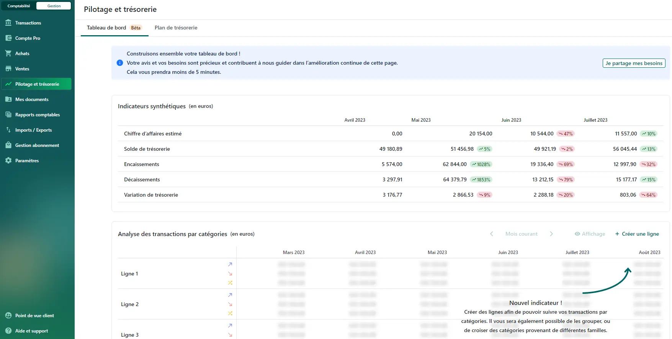Viewport: 672px width, 339px height.
Task: Click the 47% decrease badge for Juin
Action: [566, 134]
